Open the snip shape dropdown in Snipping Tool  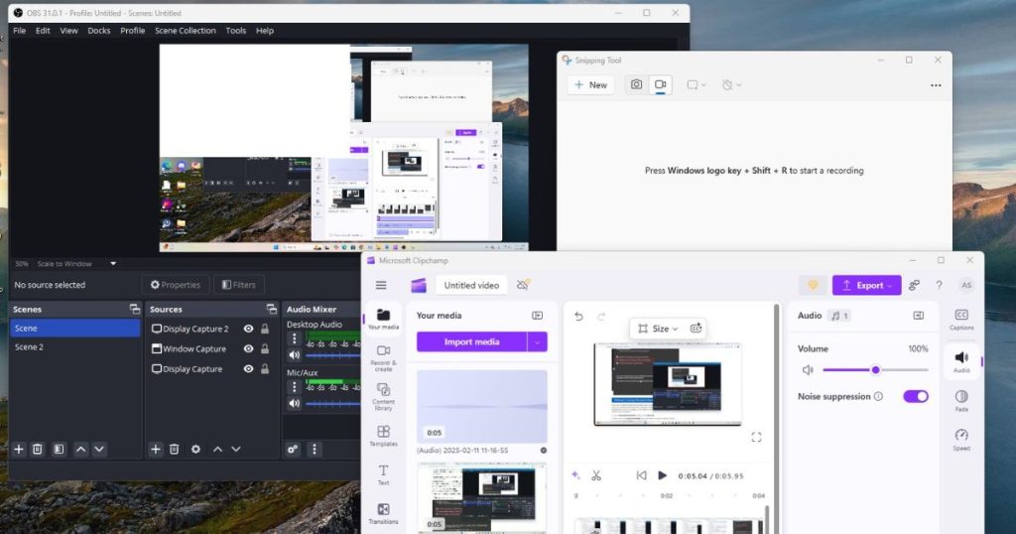point(697,85)
